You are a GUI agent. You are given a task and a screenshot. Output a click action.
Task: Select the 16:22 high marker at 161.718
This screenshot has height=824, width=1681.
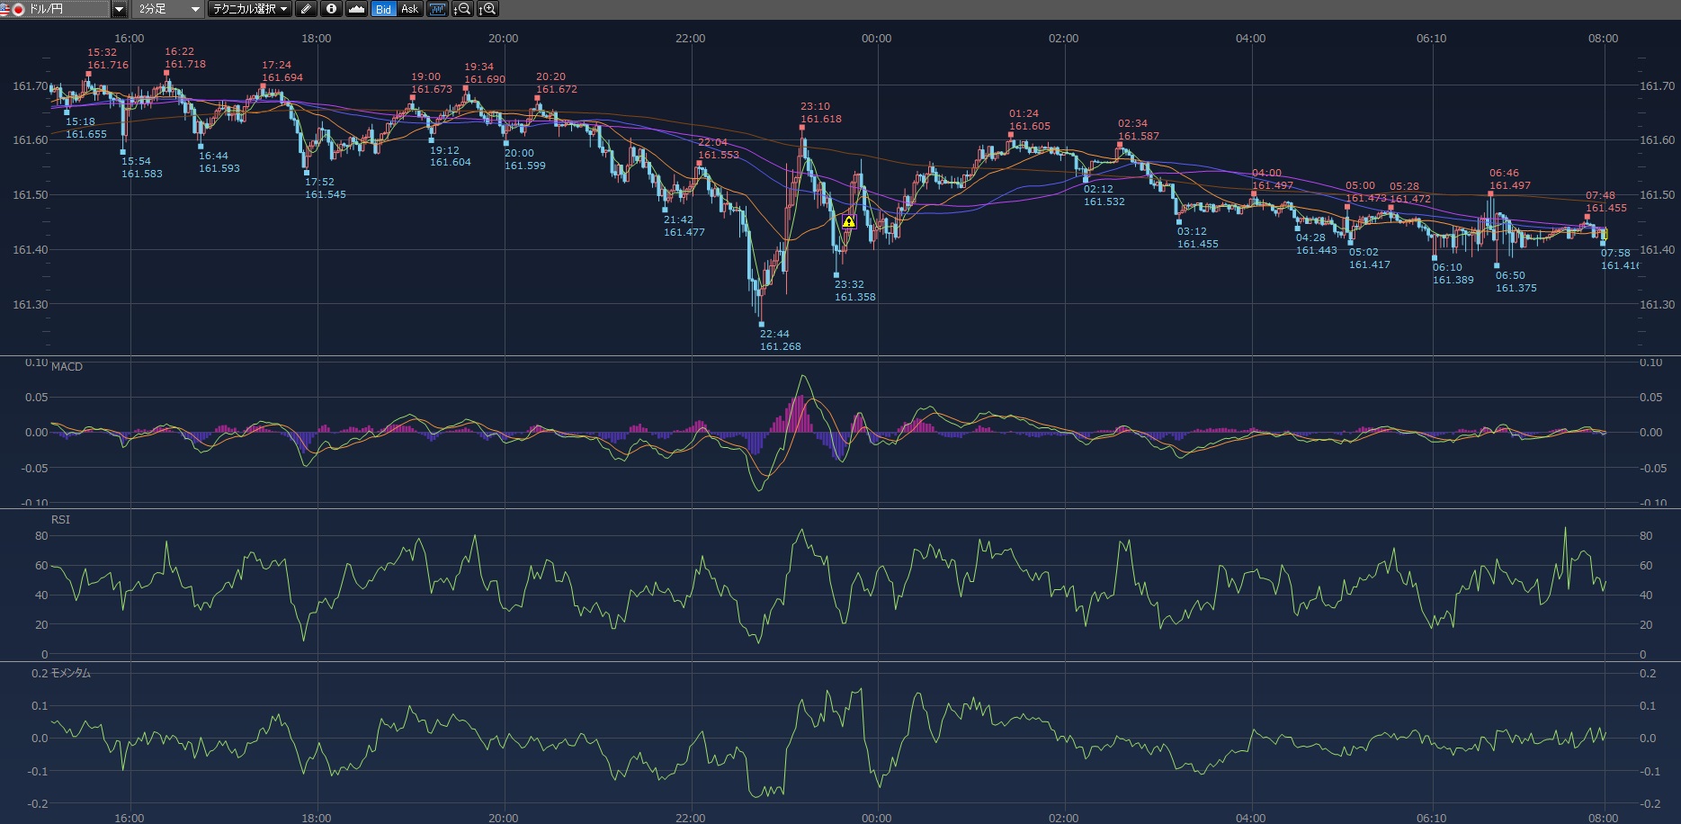166,73
